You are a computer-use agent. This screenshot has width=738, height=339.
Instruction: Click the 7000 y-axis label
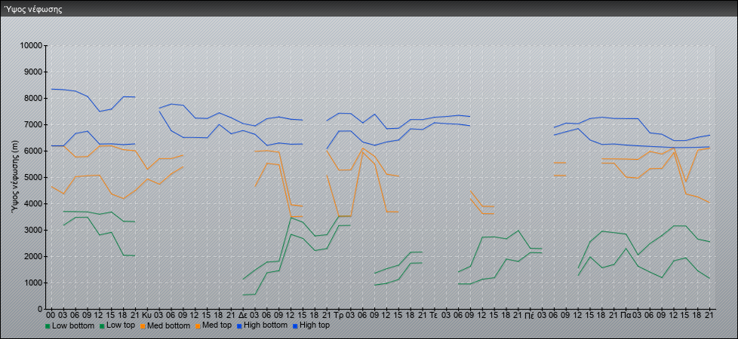click(x=33, y=124)
